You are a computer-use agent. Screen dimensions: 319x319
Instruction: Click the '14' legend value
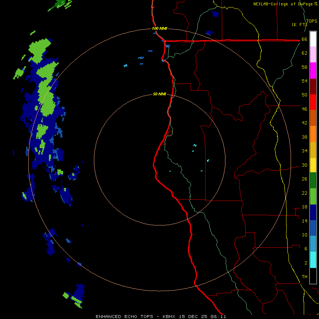coord(304,221)
